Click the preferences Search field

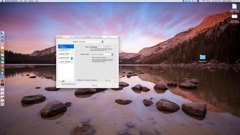110,37
